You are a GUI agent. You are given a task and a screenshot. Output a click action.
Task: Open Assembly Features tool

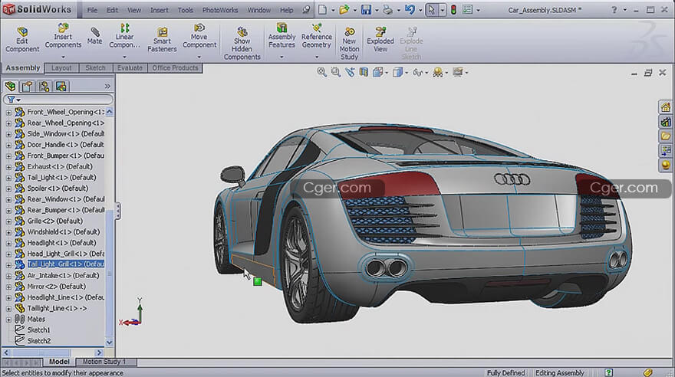point(282,35)
